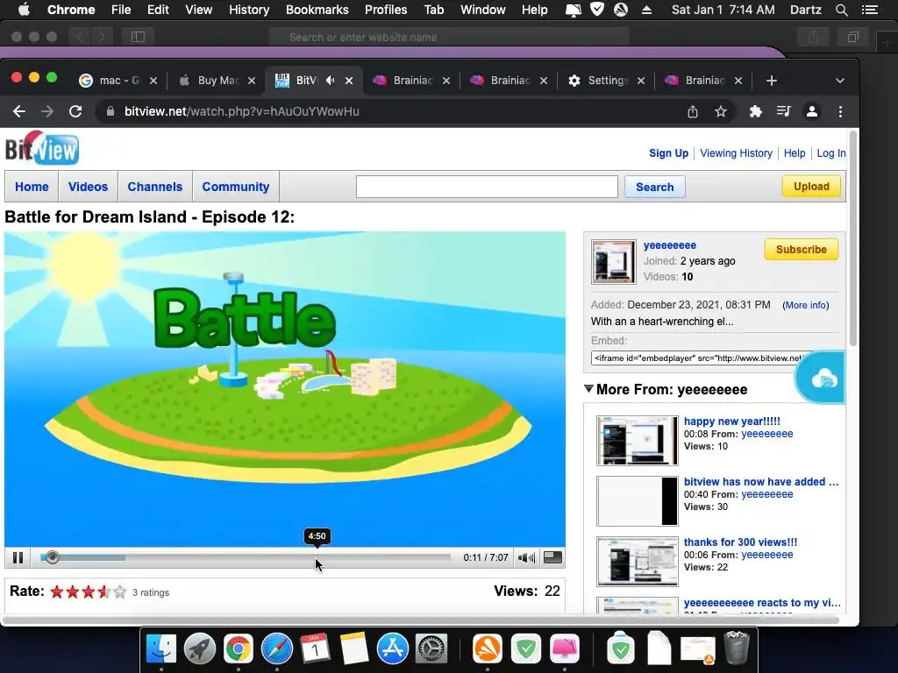This screenshot has width=898, height=673.
Task: Open the App Store from the Dock
Action: click(x=392, y=648)
